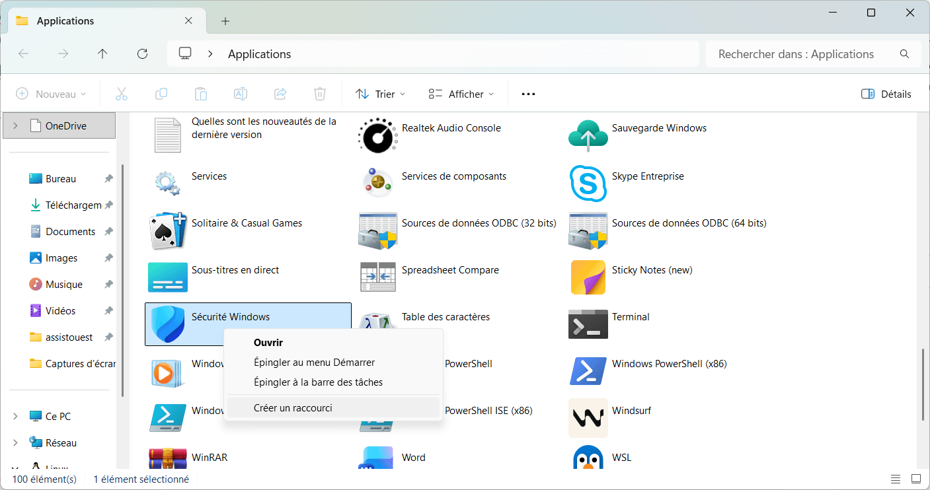Click the This PC icon in address bar
Screen dimensions: 930x490
coord(185,53)
